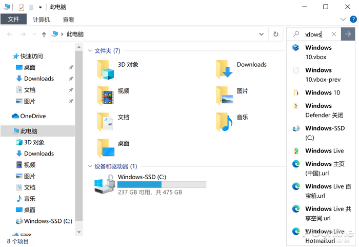
Task: Choose the Windows 10 folder search result
Action: tap(321, 92)
